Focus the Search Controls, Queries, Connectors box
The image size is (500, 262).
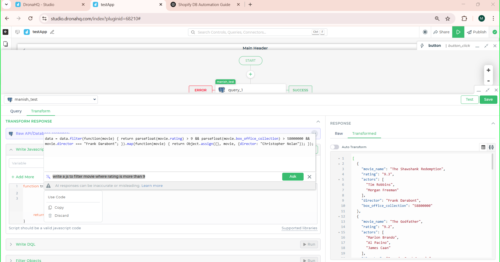[257, 32]
